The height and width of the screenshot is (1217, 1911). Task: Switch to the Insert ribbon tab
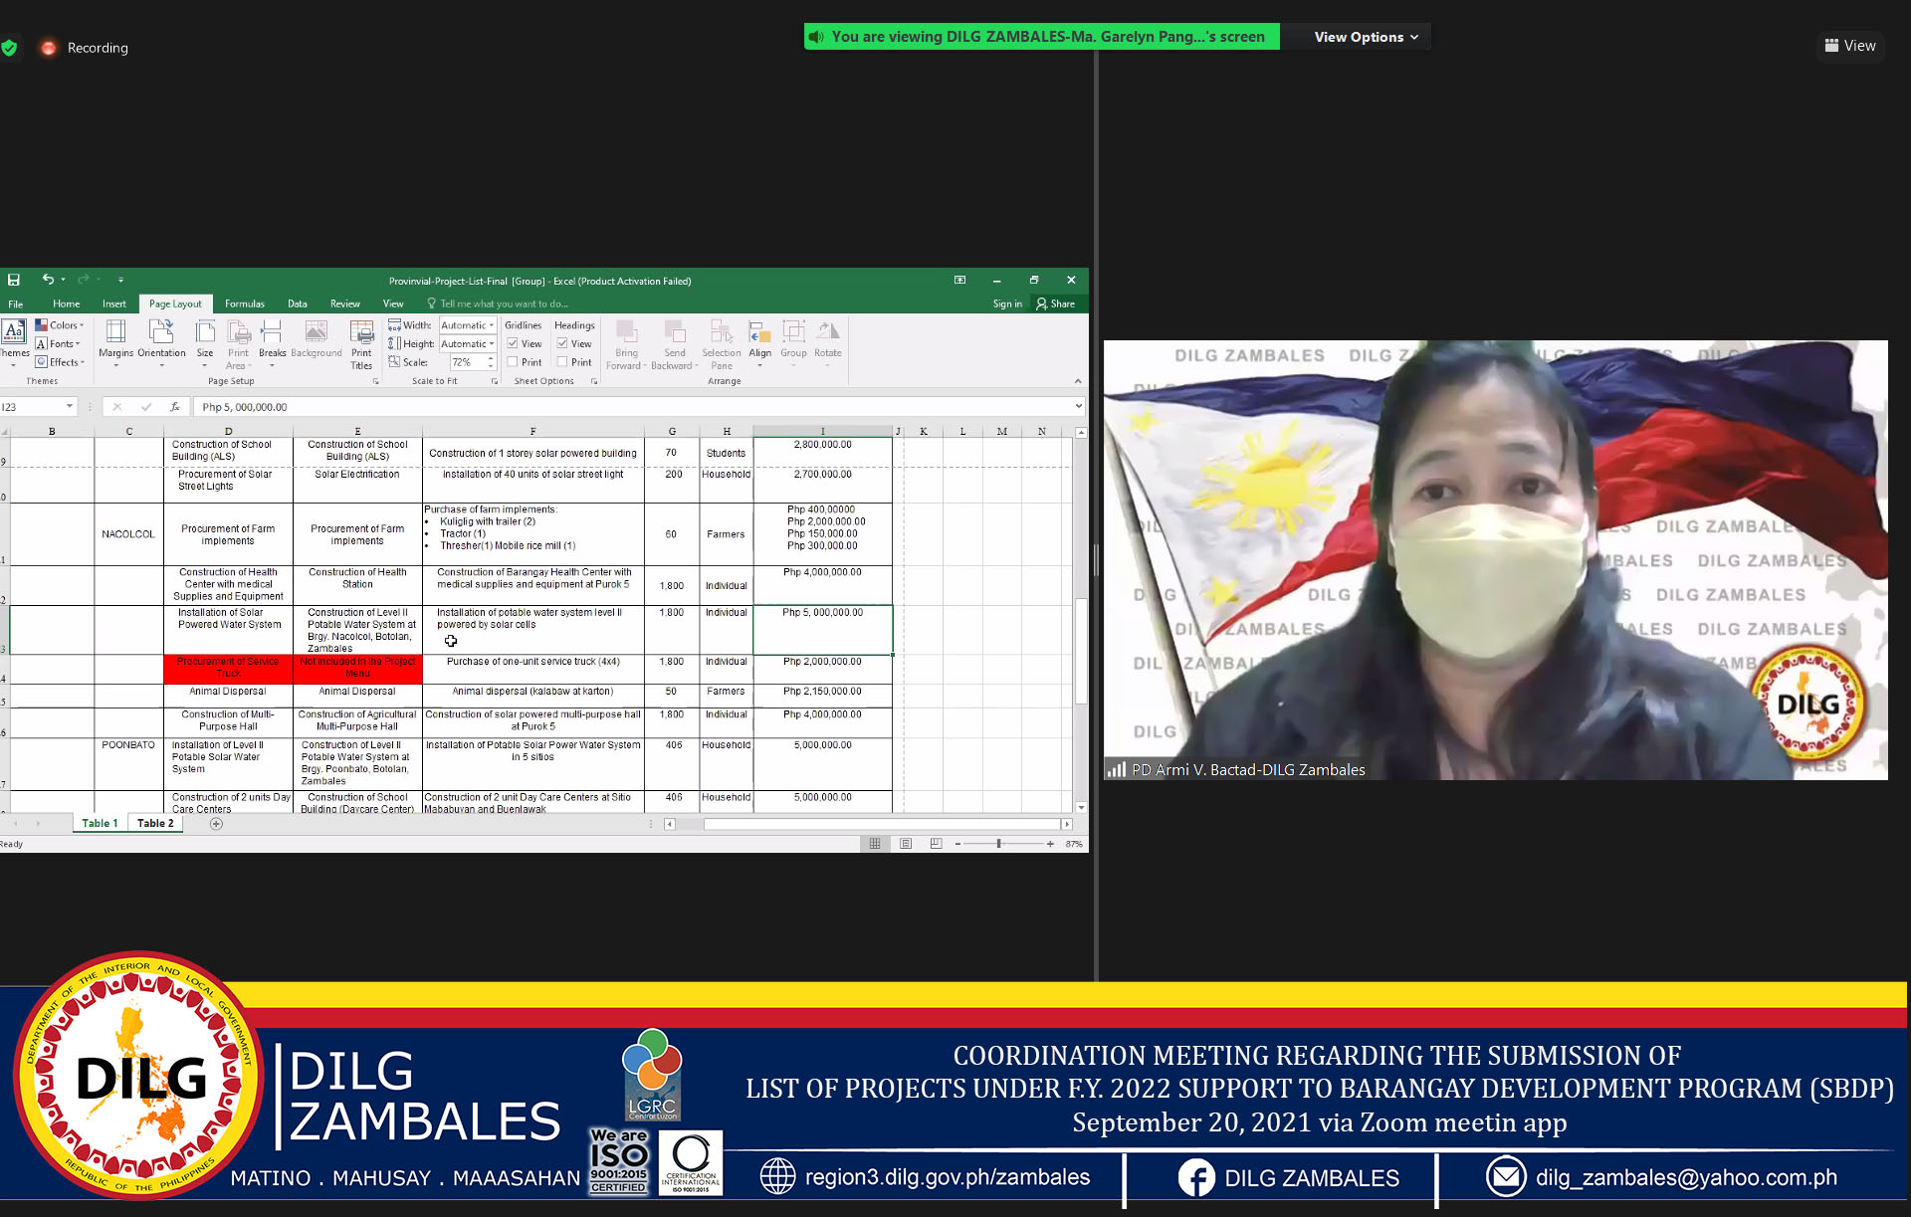(114, 304)
